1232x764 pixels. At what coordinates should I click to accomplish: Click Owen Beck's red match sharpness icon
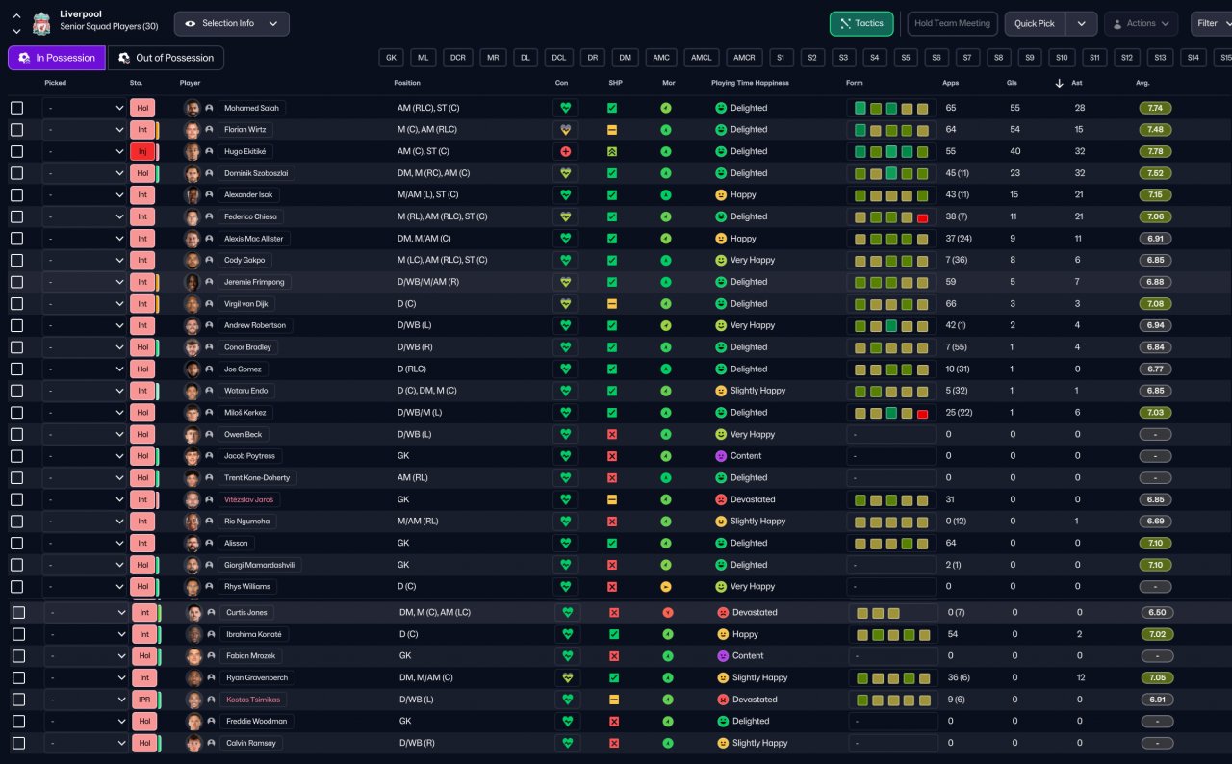tap(612, 435)
